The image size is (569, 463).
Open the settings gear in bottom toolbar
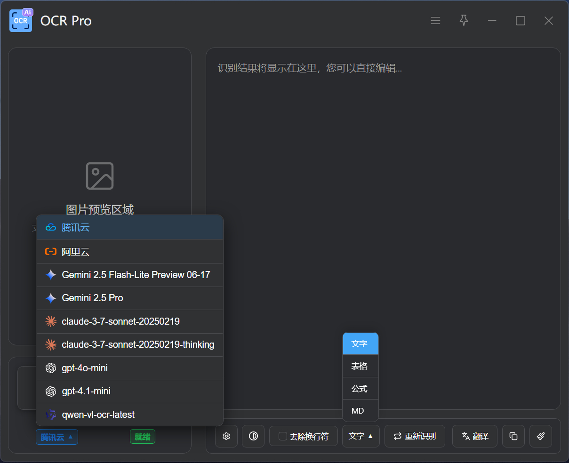tap(226, 436)
